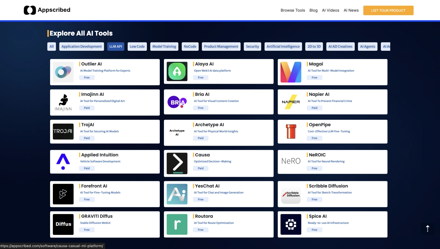Select the Model Training filter tab
This screenshot has width=440, height=249.
tap(164, 47)
